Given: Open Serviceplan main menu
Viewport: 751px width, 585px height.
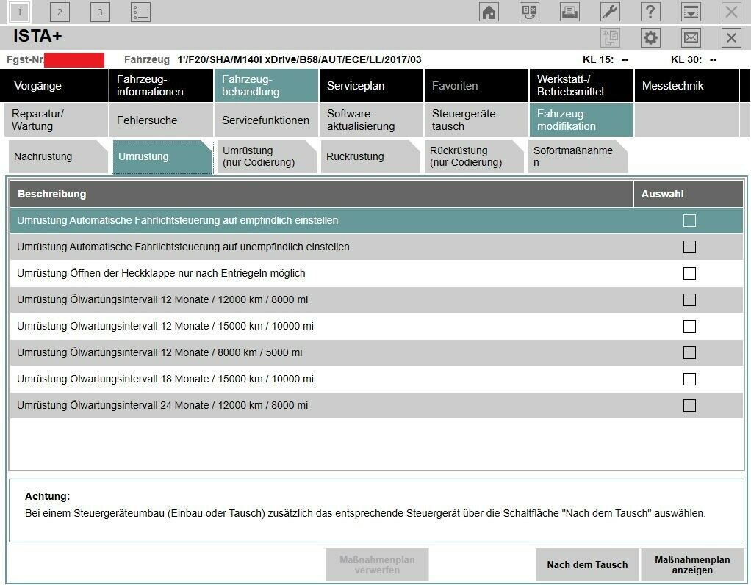Looking at the screenshot, I should [x=370, y=86].
